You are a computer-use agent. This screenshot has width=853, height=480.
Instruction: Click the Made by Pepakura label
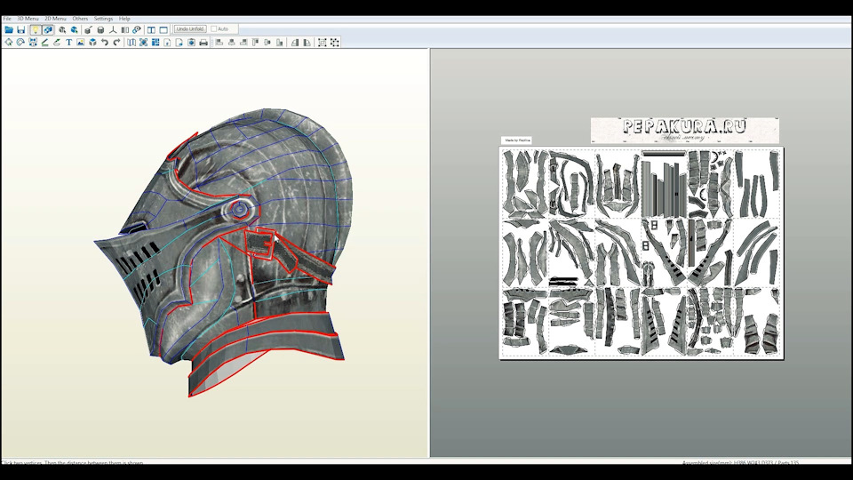tap(516, 140)
